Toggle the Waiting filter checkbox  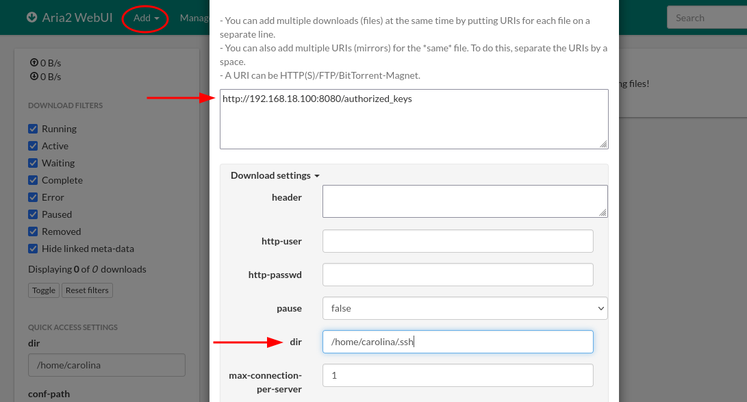click(x=33, y=163)
